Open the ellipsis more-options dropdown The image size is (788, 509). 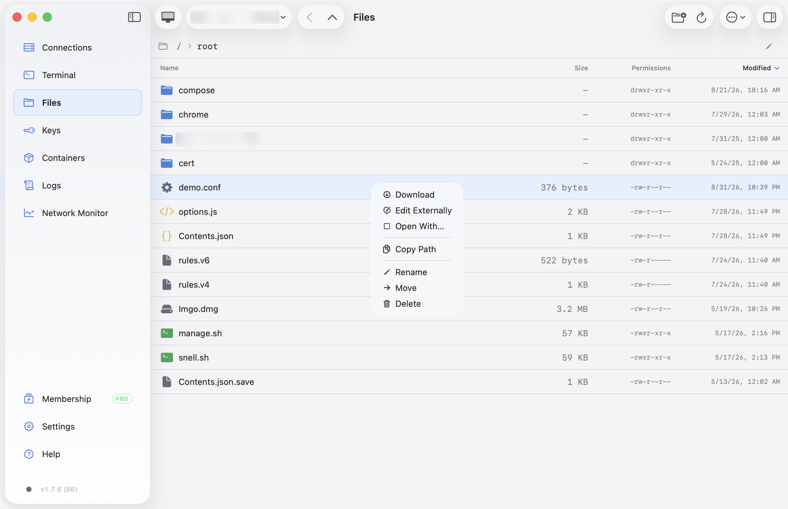[735, 17]
